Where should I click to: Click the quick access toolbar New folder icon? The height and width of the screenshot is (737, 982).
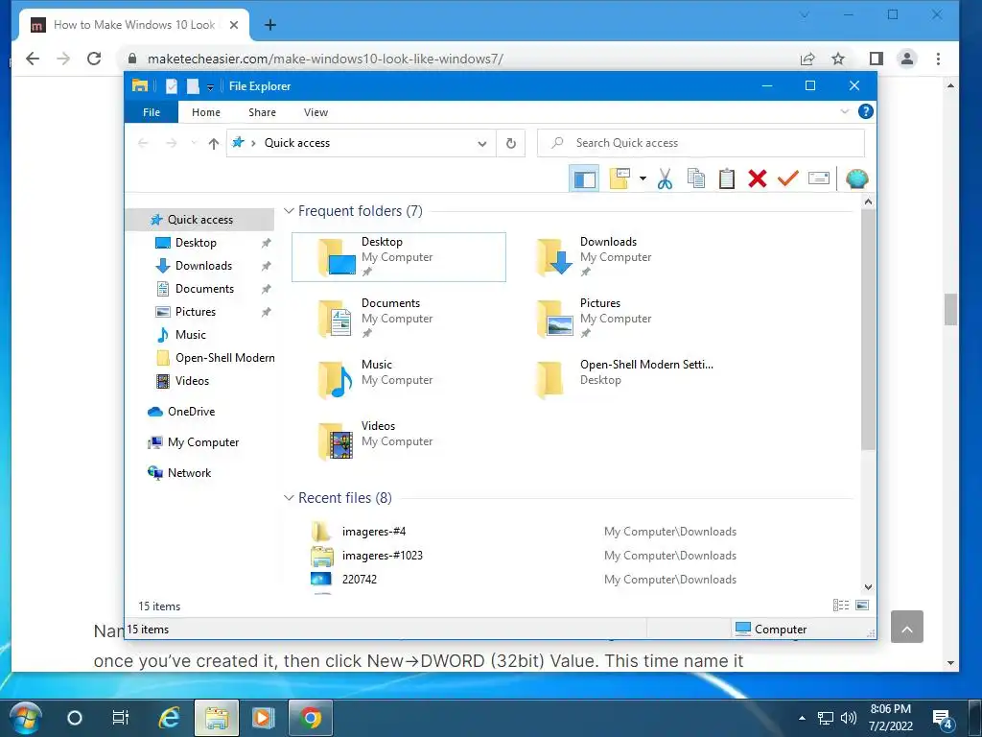coord(193,86)
